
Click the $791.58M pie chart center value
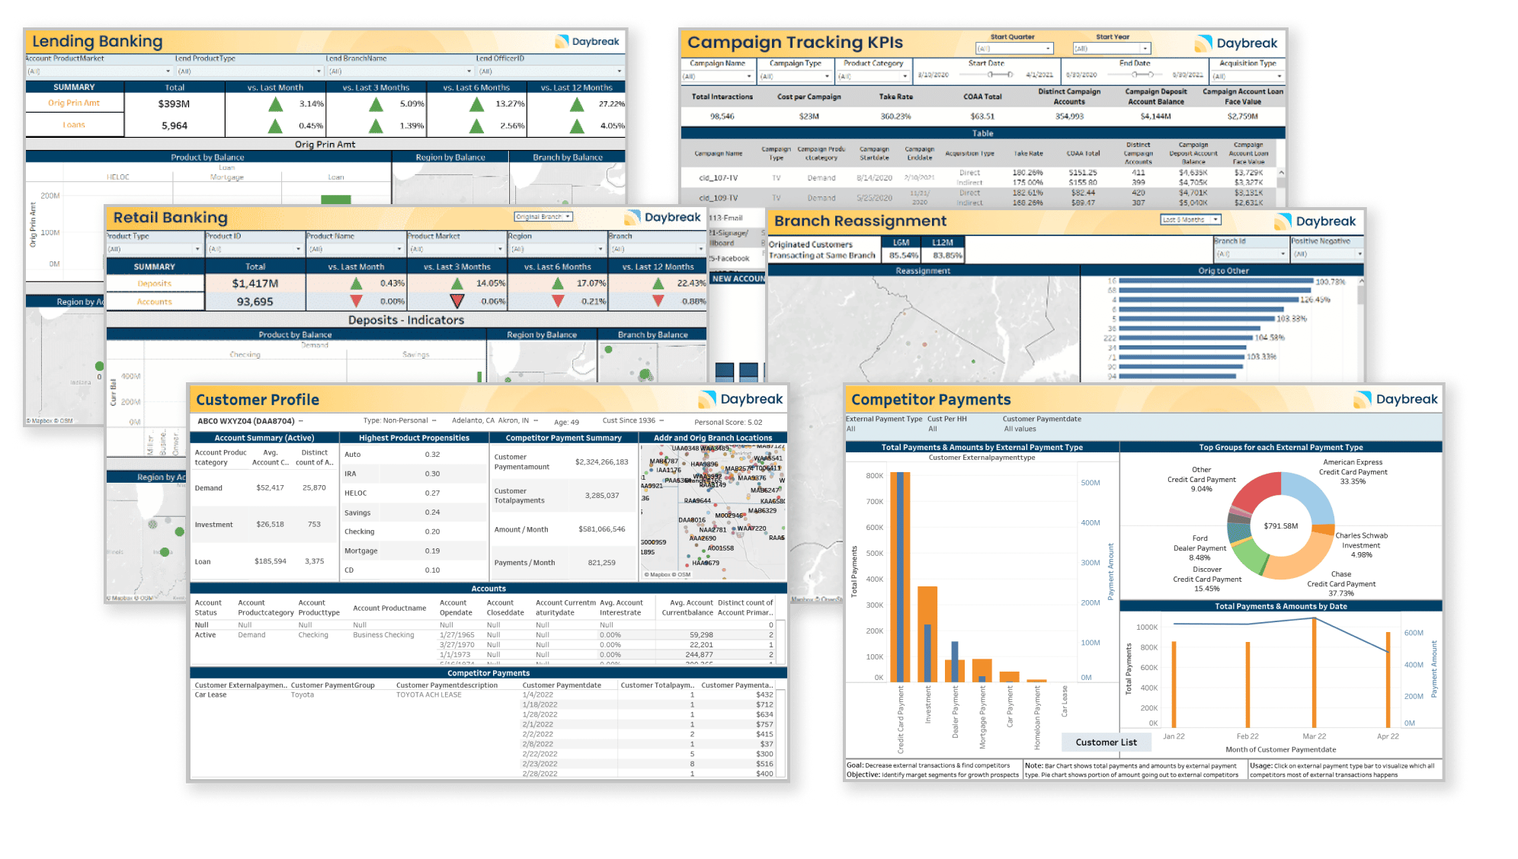pos(1280,526)
